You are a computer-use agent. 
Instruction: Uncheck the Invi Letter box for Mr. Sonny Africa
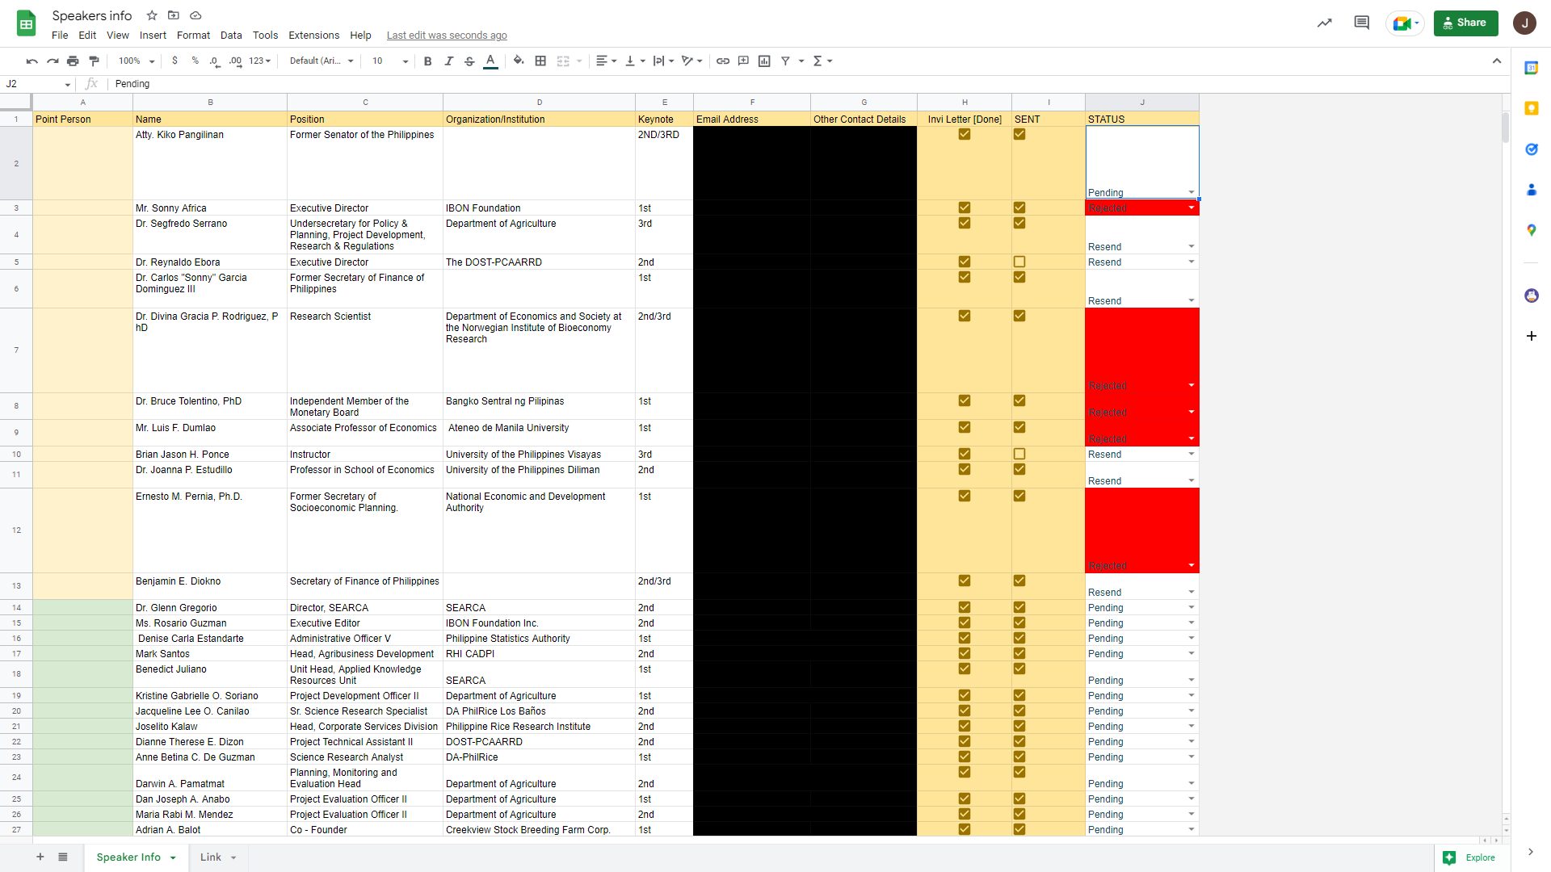coord(964,208)
